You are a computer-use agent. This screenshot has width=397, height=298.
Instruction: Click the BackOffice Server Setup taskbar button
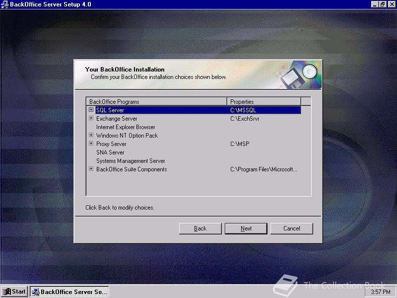[x=69, y=292]
